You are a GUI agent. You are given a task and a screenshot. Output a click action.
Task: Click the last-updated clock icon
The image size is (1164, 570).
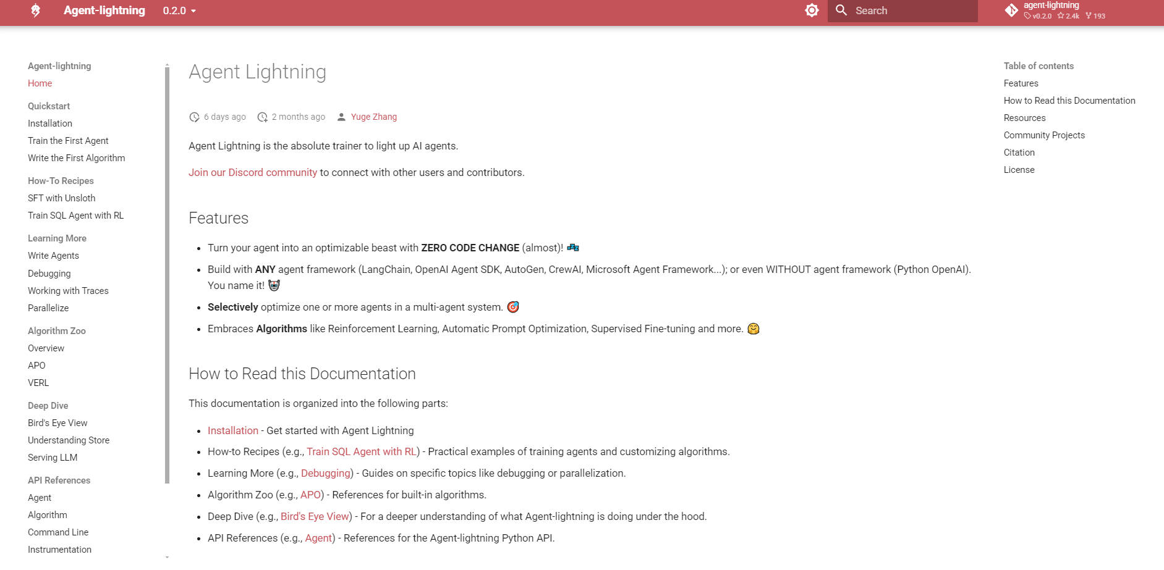pyautogui.click(x=194, y=117)
